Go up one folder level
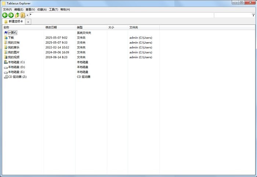This screenshot has height=177, width=257. 17,15
